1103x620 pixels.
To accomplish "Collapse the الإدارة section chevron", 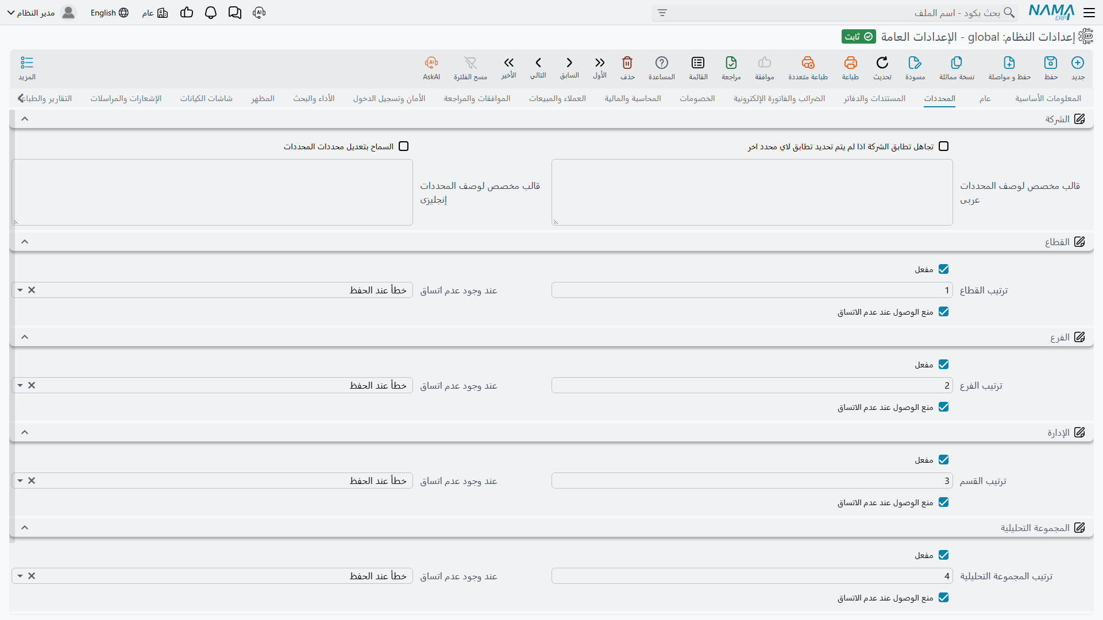I will (25, 432).
